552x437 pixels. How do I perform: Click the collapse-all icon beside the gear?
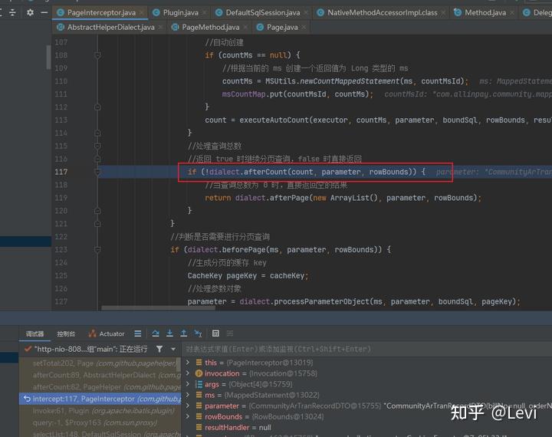[13, 13]
